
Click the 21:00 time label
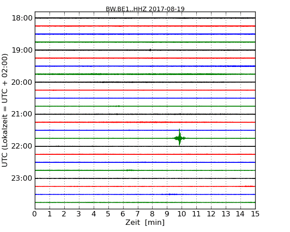click(22, 114)
